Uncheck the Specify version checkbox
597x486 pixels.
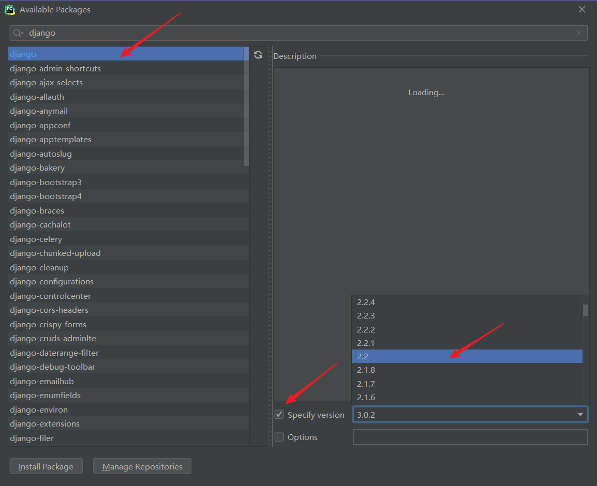click(279, 415)
